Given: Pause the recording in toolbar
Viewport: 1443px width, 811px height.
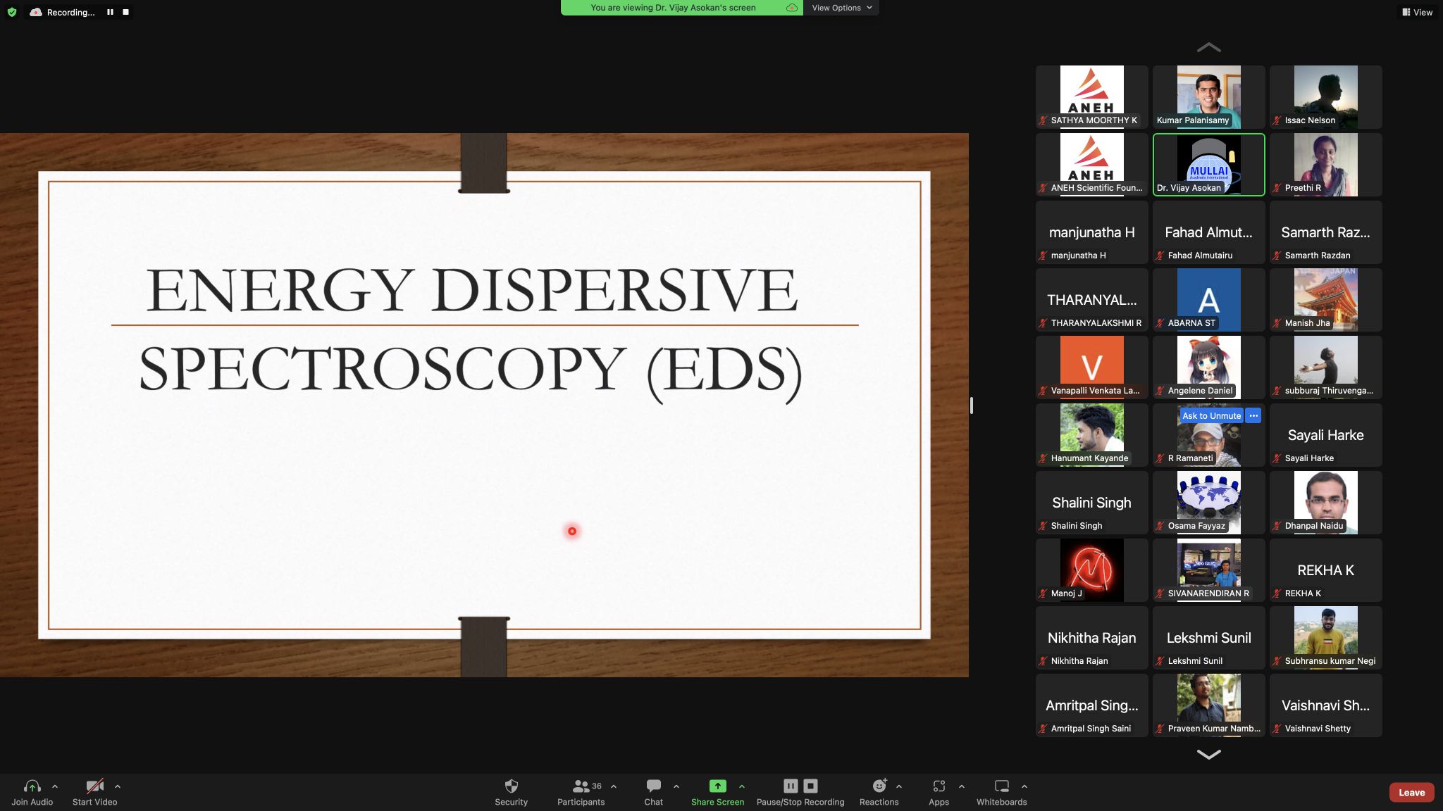Looking at the screenshot, I should [791, 786].
